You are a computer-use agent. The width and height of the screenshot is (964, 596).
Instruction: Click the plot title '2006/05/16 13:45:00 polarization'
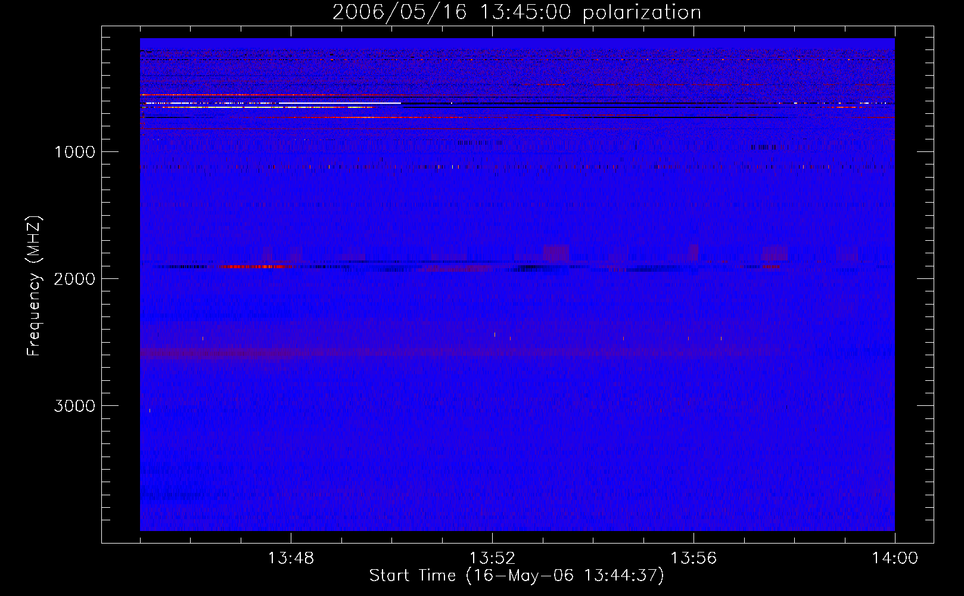517,13
